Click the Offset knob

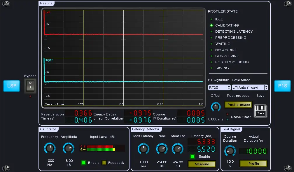tap(216, 106)
